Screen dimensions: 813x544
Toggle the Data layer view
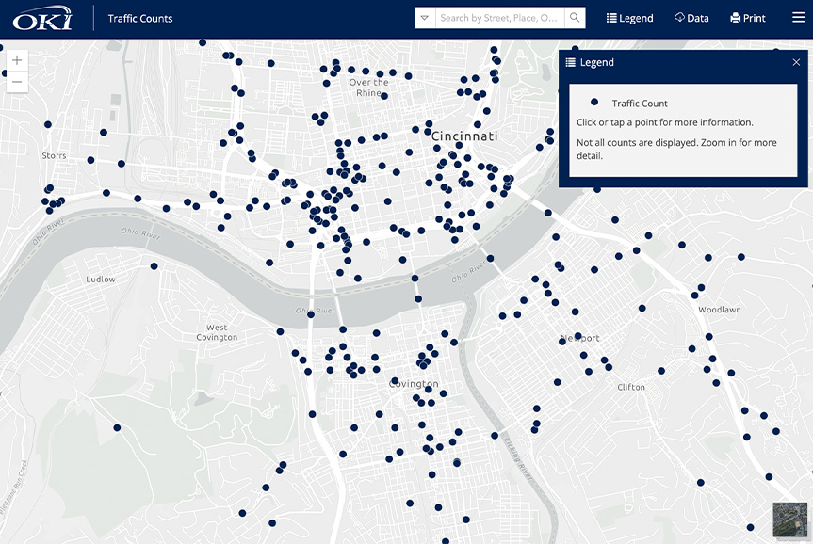point(691,17)
